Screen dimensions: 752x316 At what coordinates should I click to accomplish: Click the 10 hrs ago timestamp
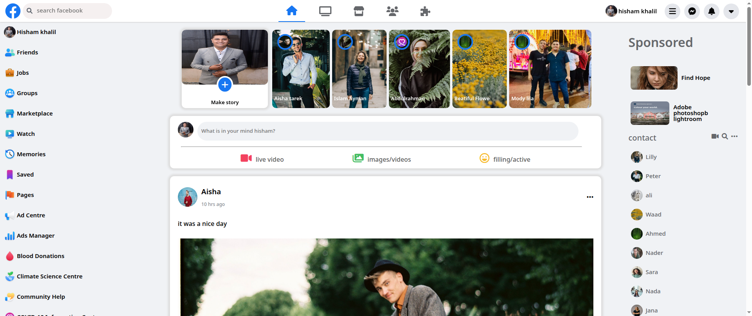(213, 204)
